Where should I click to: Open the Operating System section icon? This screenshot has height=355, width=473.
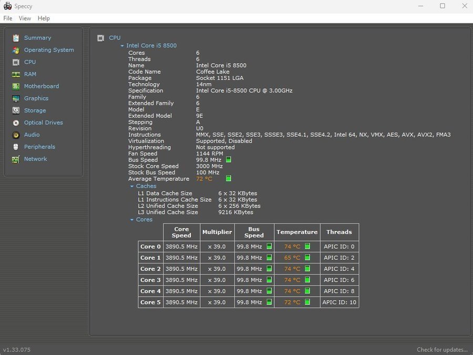tap(16, 50)
